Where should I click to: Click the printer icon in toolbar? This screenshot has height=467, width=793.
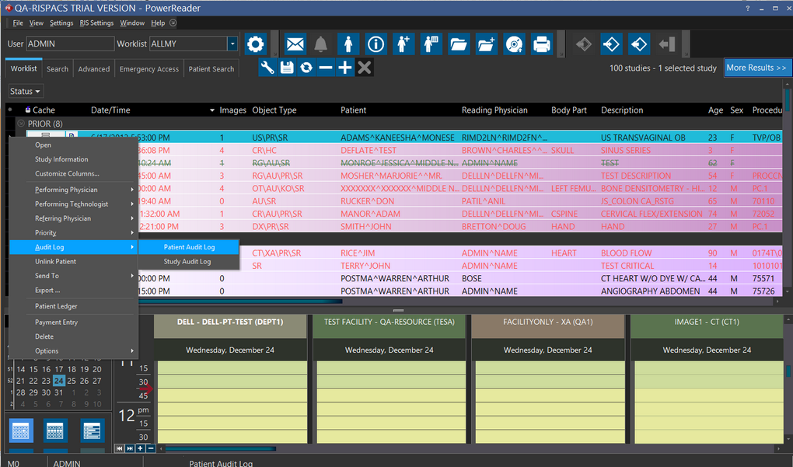541,44
